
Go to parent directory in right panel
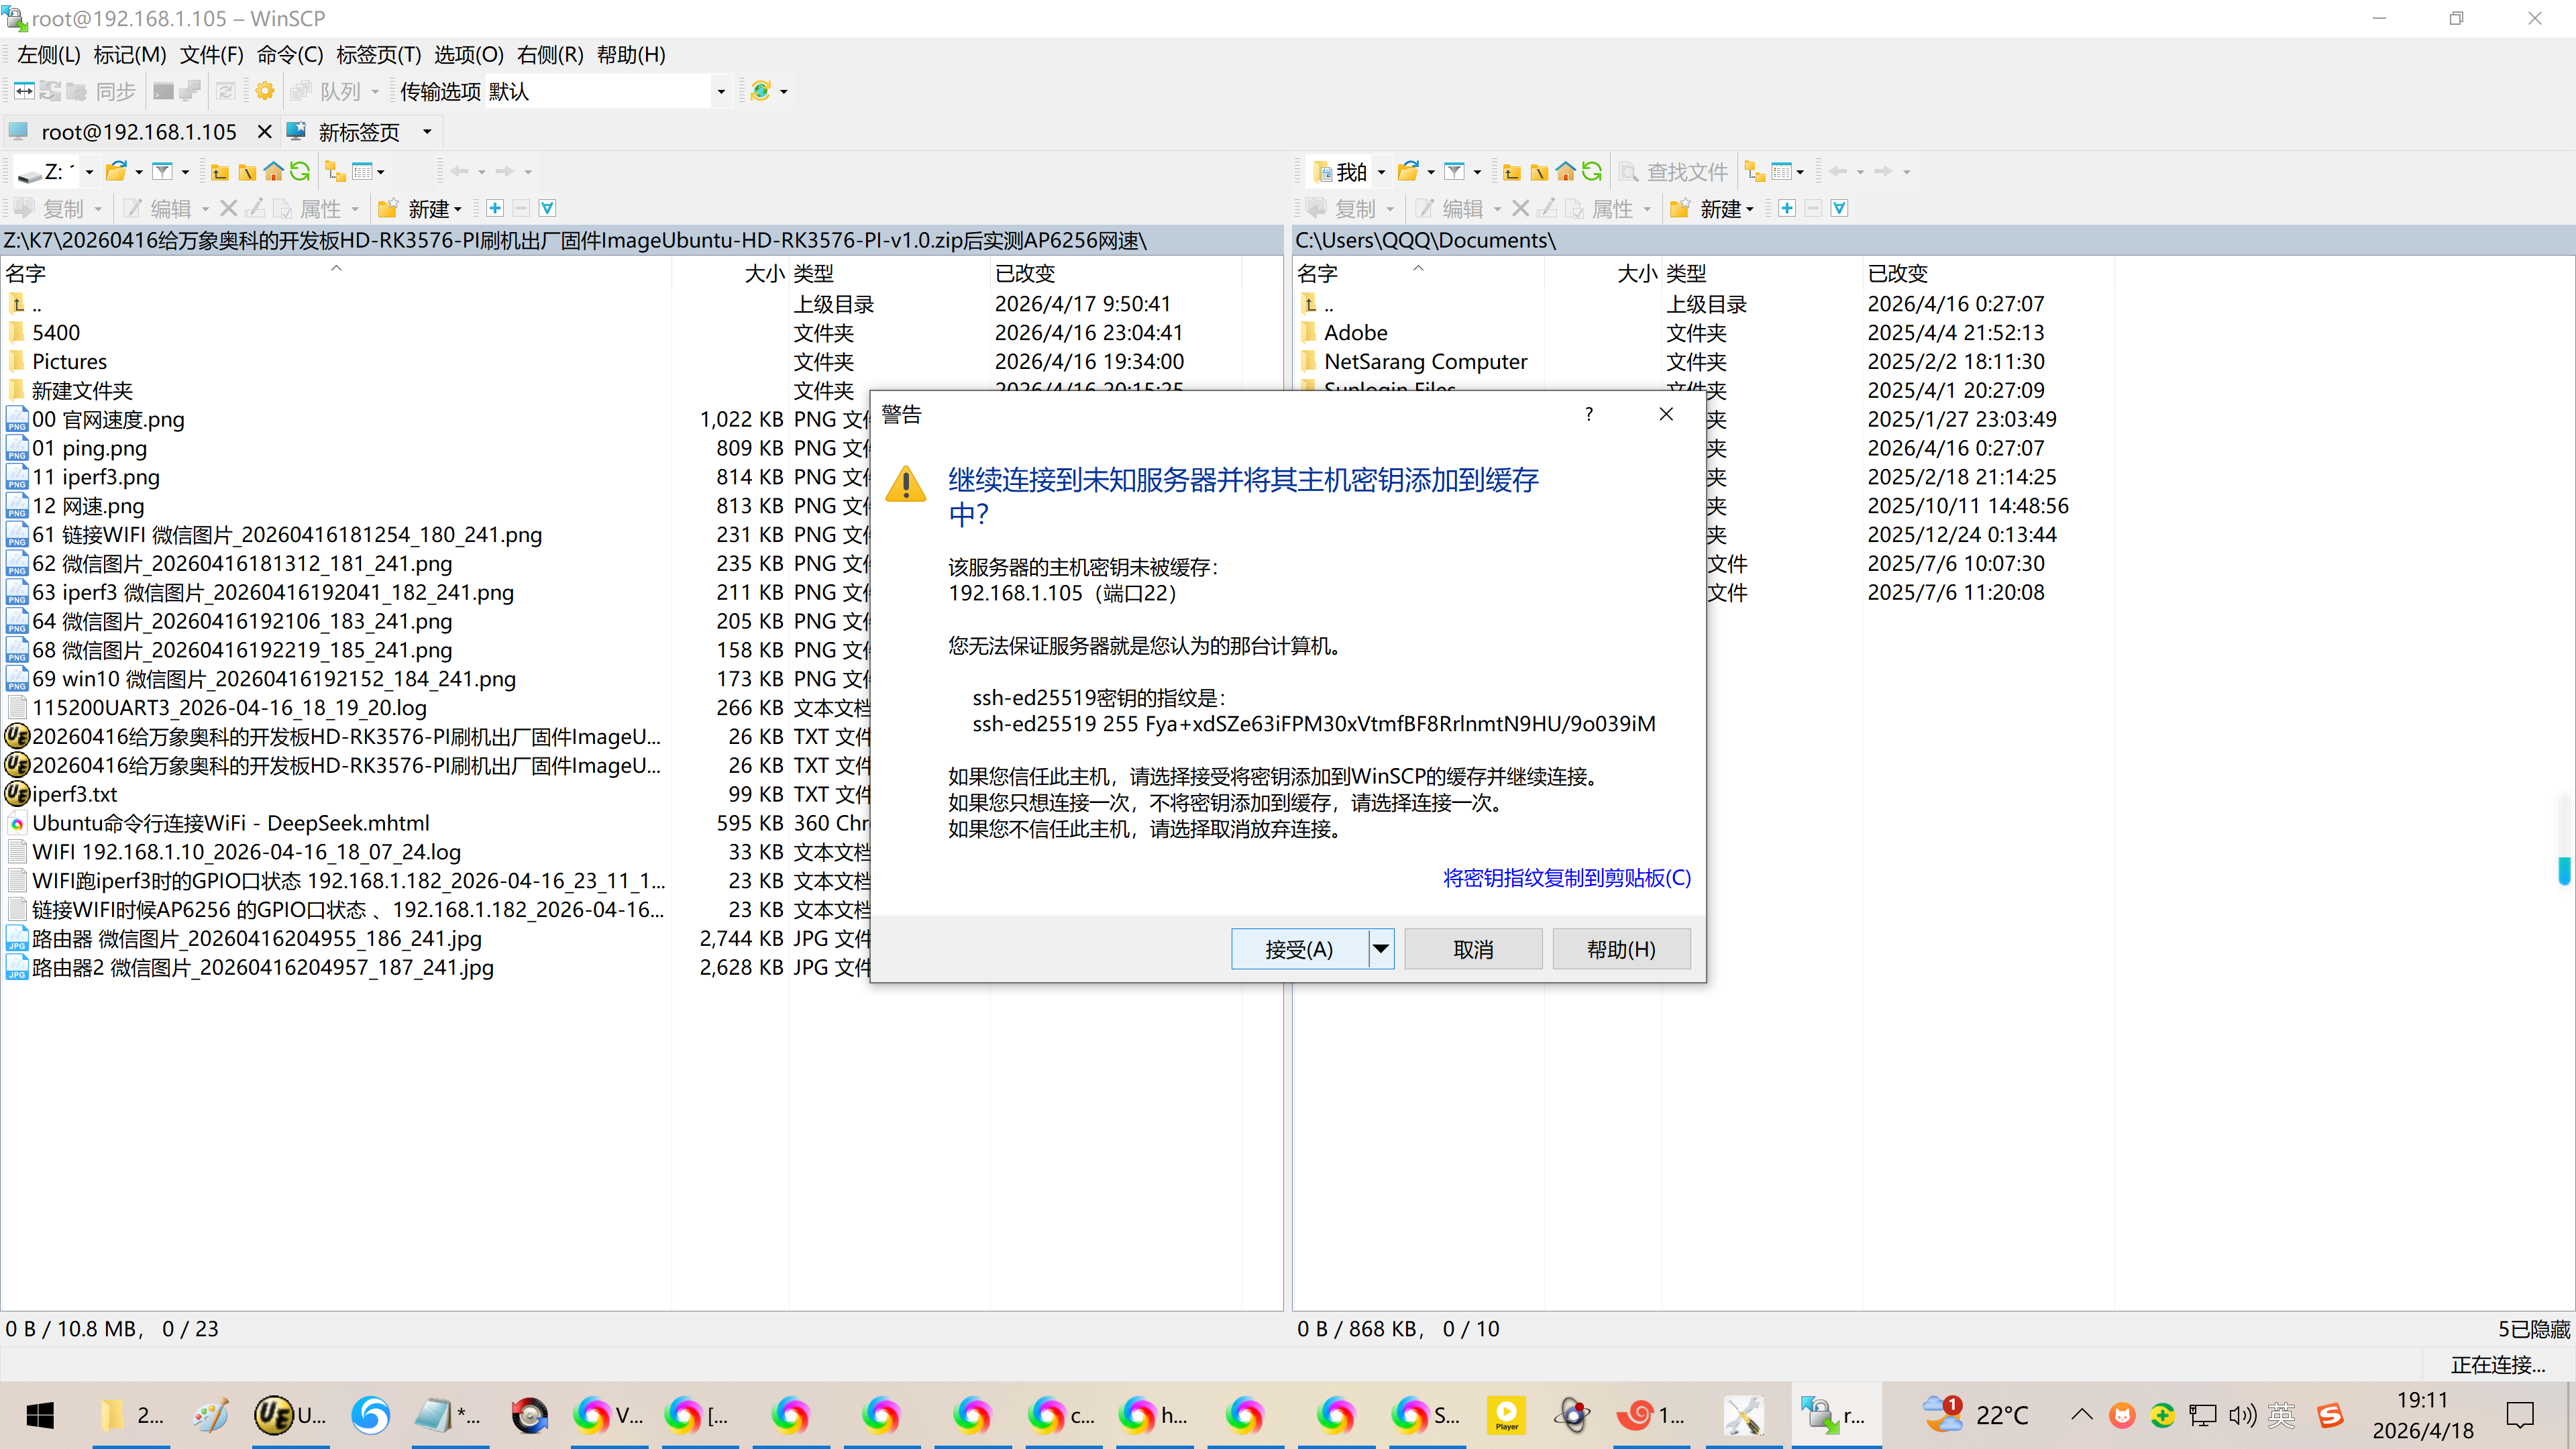coord(1512,172)
